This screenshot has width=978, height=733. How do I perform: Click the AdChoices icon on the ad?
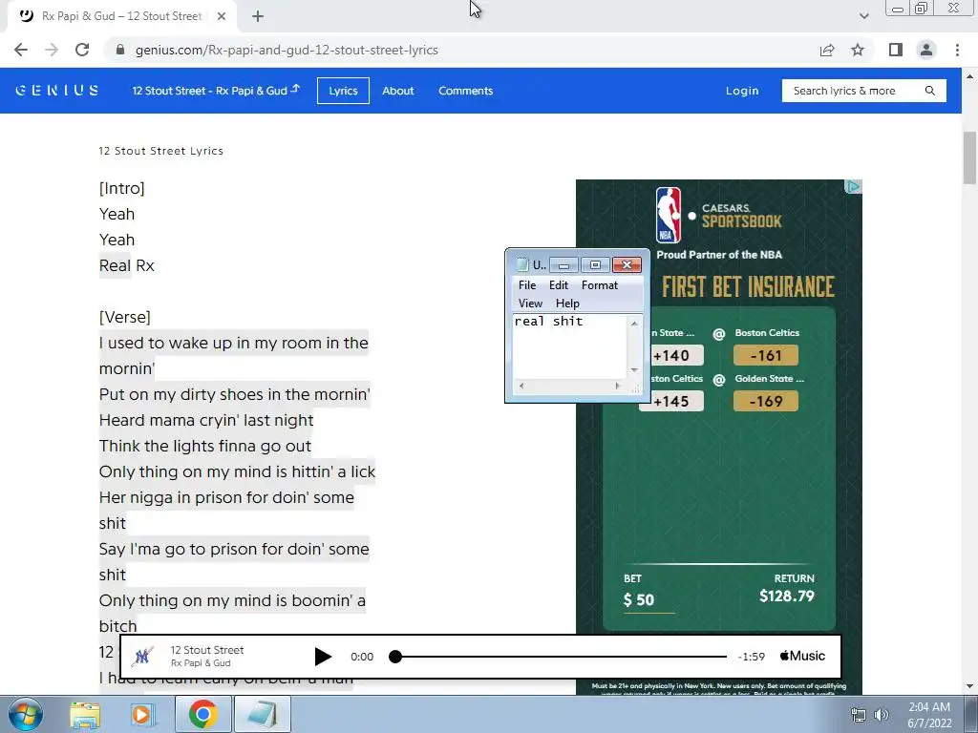tap(853, 186)
